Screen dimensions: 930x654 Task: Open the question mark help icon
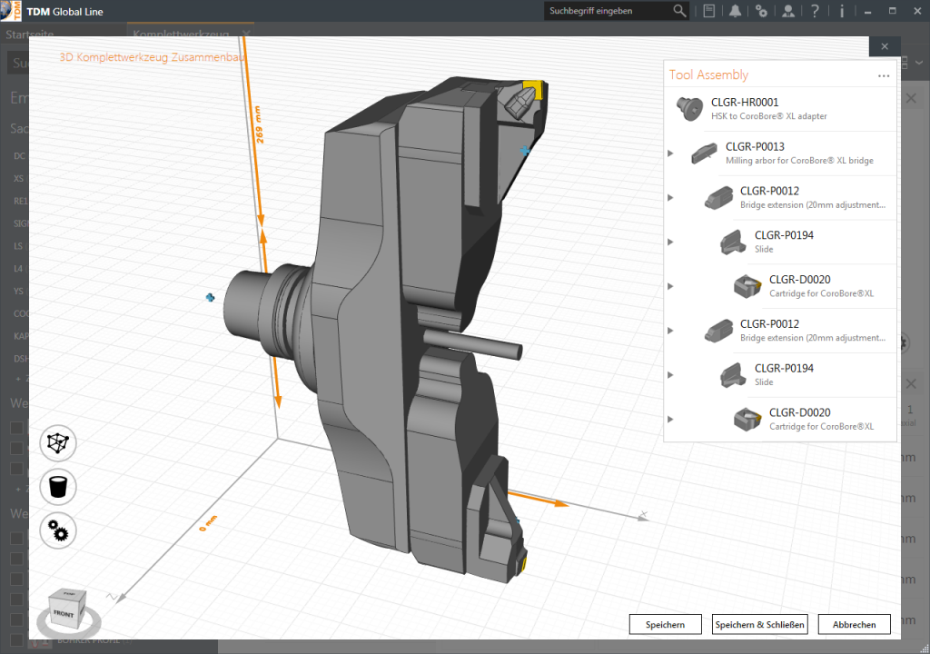pyautogui.click(x=815, y=11)
